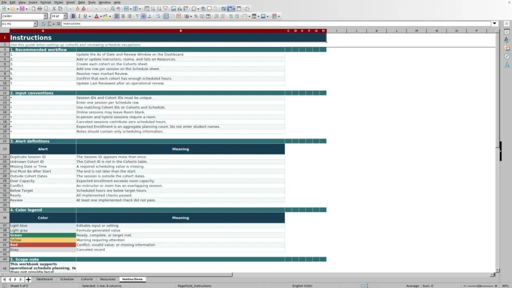Open sidebar Functions fx icon
The height and width of the screenshot is (288, 512).
tap(507, 65)
